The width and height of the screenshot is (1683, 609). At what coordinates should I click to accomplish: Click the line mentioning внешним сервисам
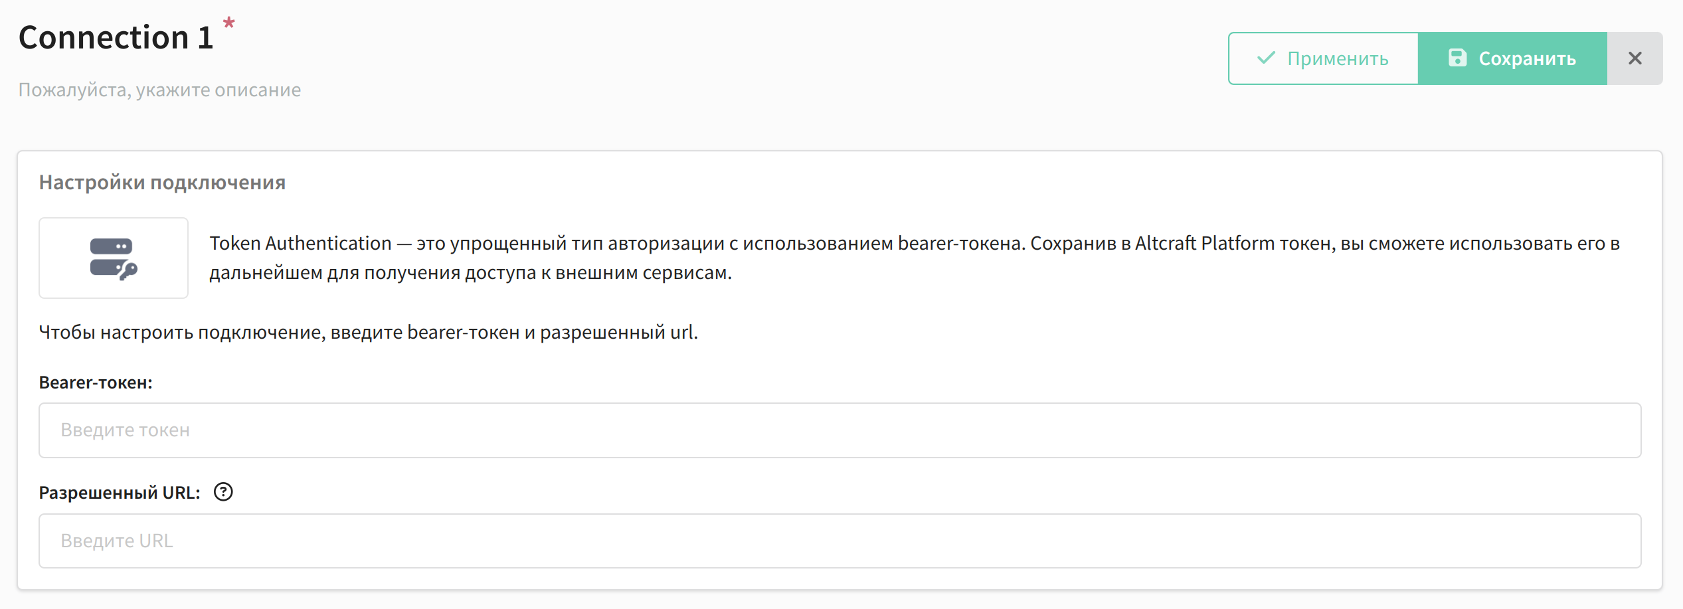[x=471, y=272]
